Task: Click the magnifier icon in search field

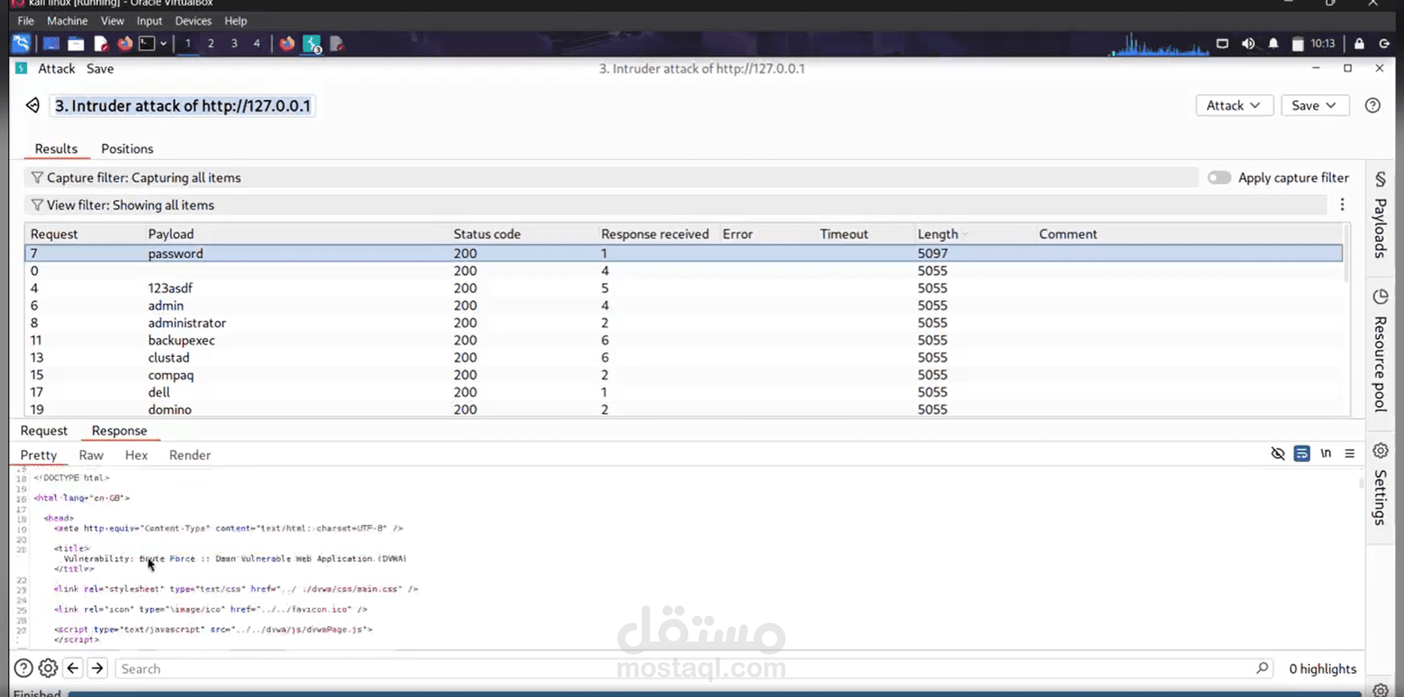Action: point(1262,668)
